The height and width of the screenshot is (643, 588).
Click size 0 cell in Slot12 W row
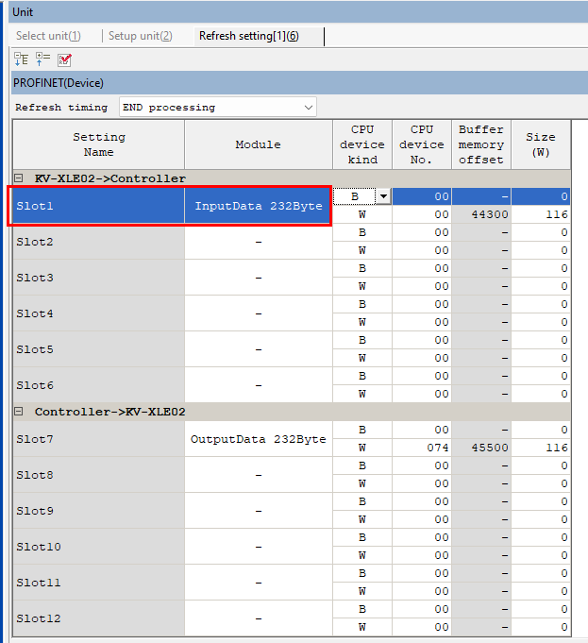[541, 627]
